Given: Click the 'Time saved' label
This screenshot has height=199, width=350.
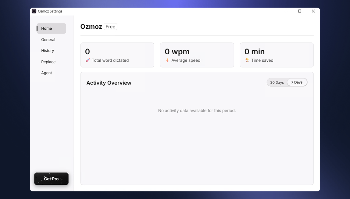Looking at the screenshot, I should [262, 60].
